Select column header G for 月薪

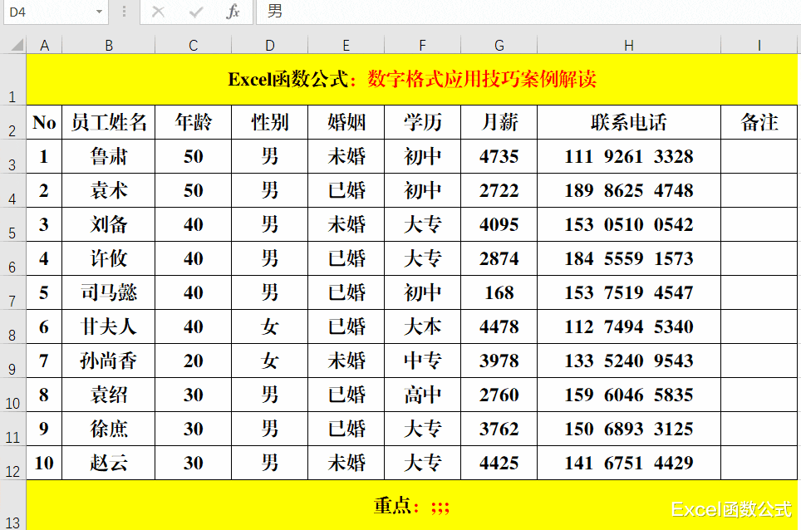pyautogui.click(x=499, y=44)
